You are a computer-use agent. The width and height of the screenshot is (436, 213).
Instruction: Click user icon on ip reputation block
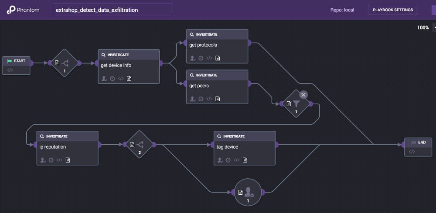coord(43,160)
